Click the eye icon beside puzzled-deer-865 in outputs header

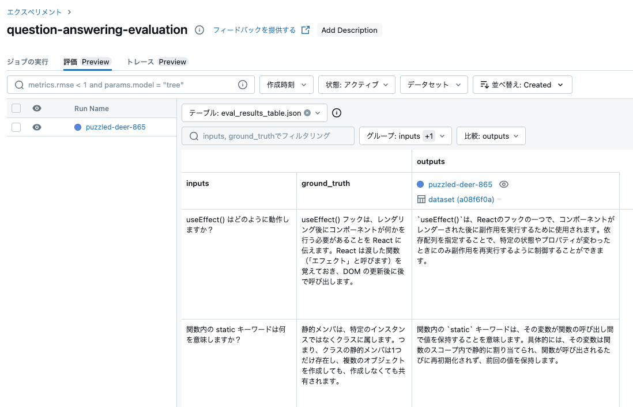pyautogui.click(x=504, y=184)
